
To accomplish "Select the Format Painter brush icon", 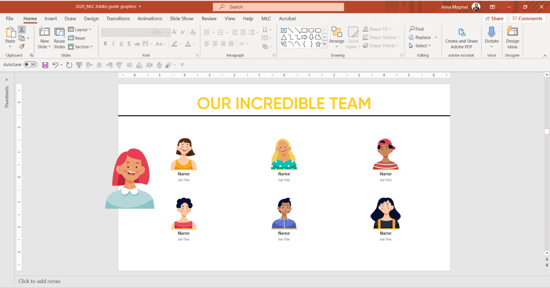I will 21,46.
